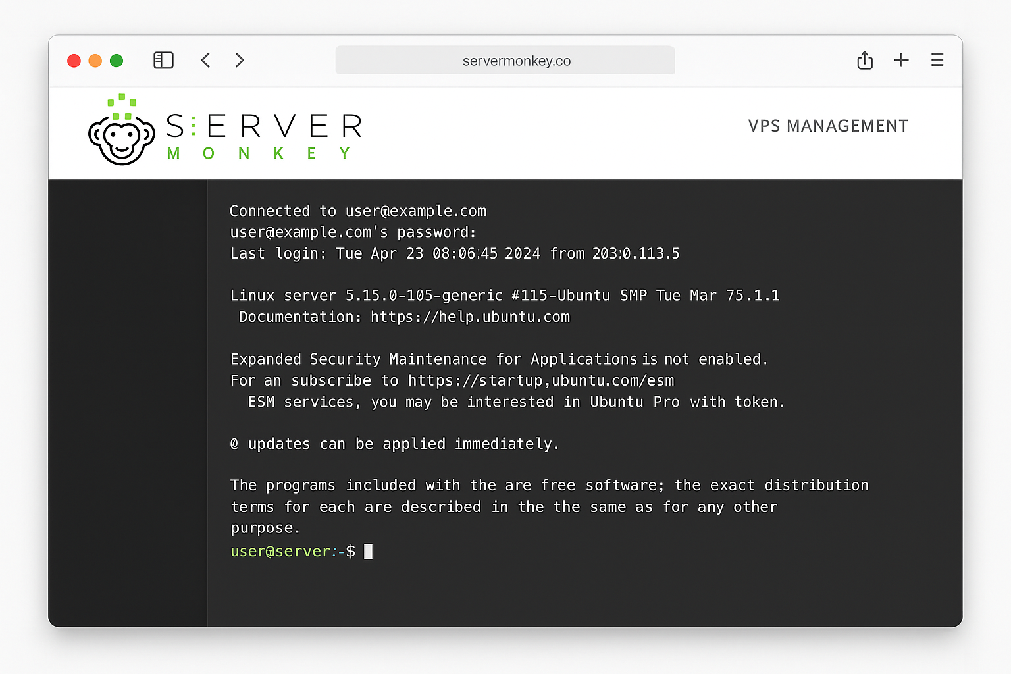
Task: Open VPS MANAGEMENT in the header
Action: (828, 126)
